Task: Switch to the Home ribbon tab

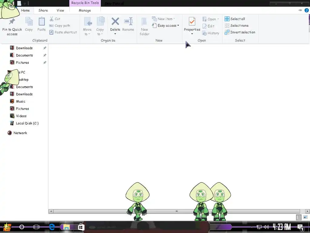Action: tap(25, 10)
